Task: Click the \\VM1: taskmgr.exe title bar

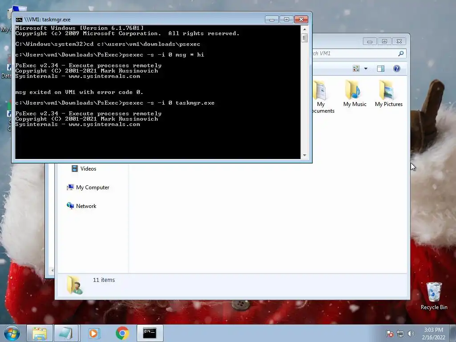Action: [139, 20]
